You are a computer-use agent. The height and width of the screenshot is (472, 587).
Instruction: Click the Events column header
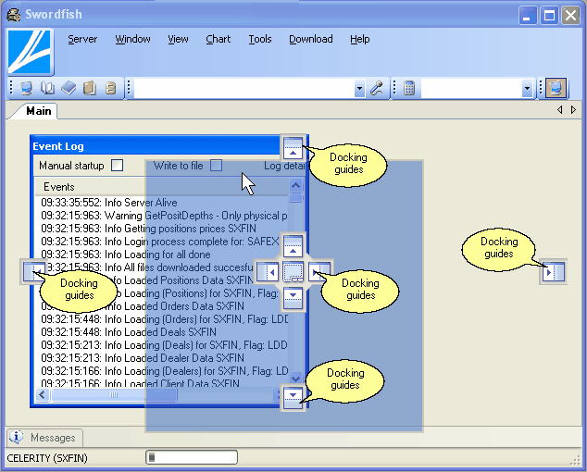[x=60, y=187]
